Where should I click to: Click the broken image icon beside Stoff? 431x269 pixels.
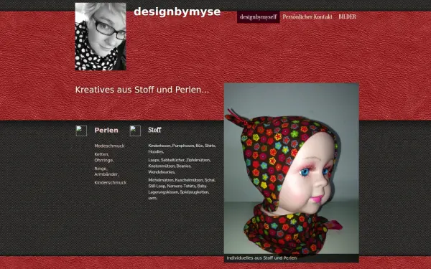coord(135,131)
